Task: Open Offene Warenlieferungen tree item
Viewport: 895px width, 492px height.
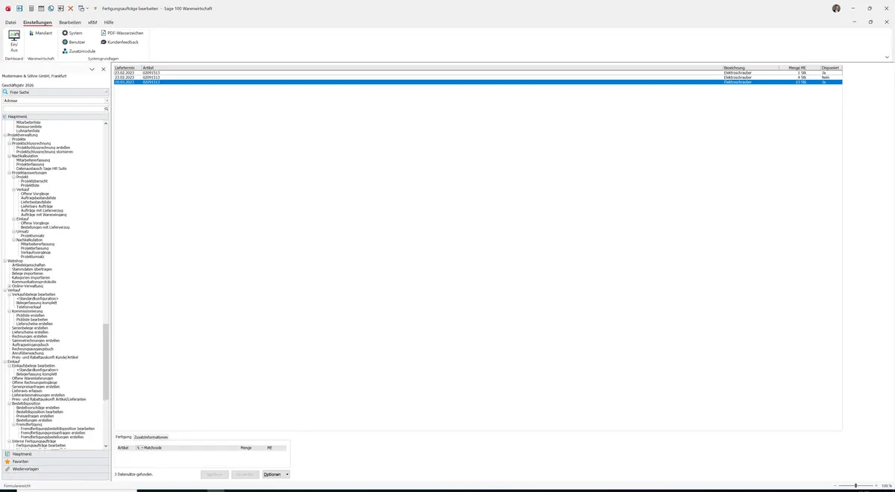Action: [x=33, y=378]
